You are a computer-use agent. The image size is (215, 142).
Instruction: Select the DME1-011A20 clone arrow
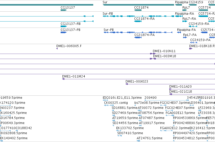pyautogui.click(x=171, y=89)
